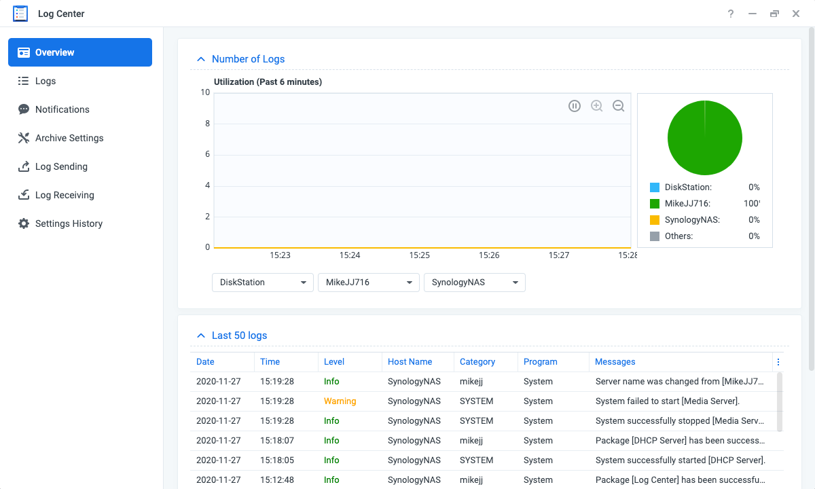815x489 pixels.
Task: Click the Settings History gear icon
Action: [24, 223]
